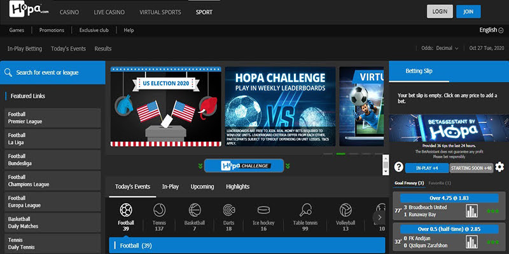
Task: Open the Hopa Challenge weekly leaderboards banner
Action: pyautogui.click(x=280, y=107)
